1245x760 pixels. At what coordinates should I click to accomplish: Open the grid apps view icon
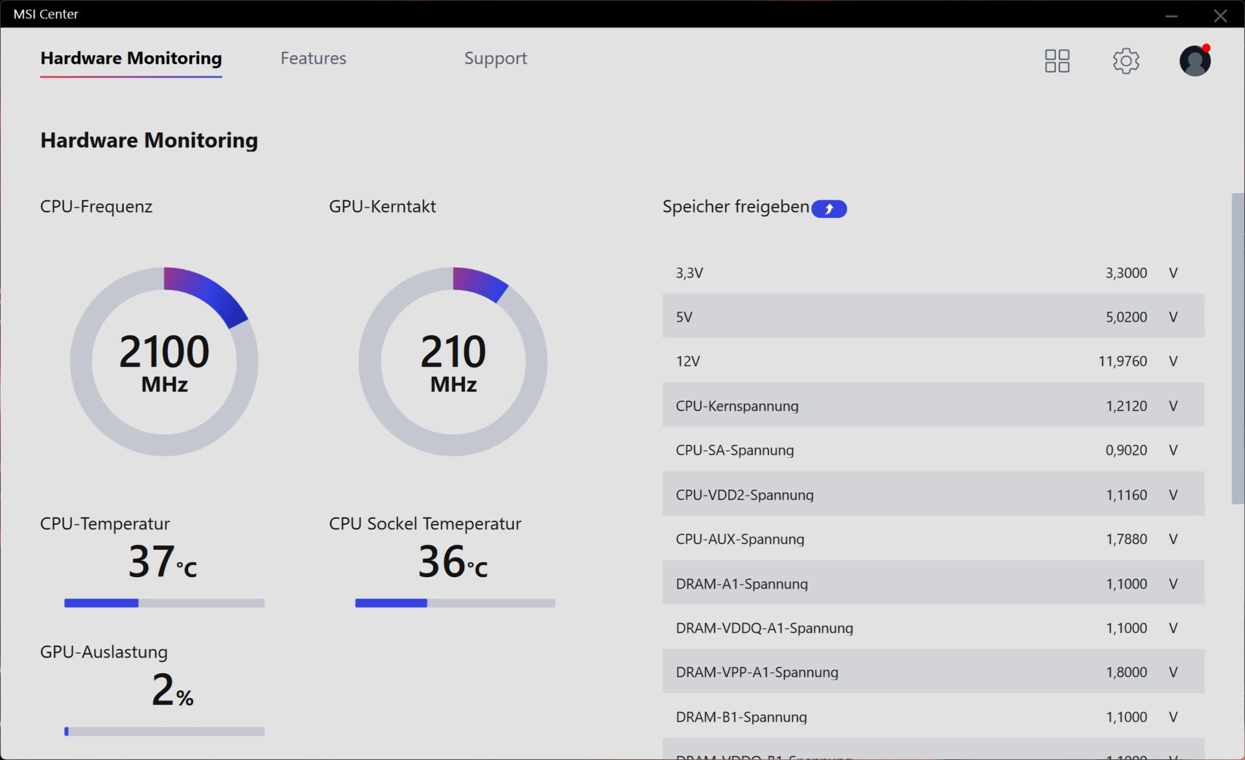pos(1057,61)
